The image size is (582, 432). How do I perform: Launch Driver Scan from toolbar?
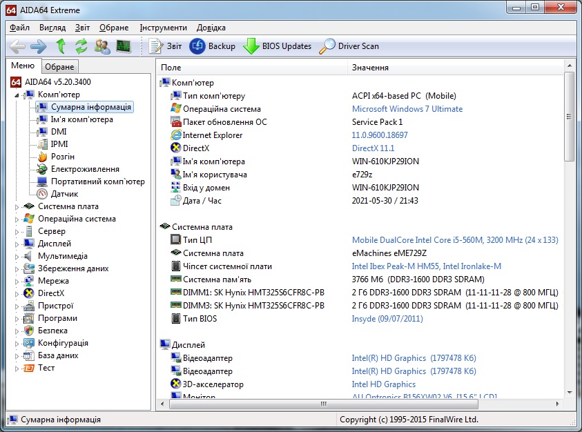coord(349,46)
